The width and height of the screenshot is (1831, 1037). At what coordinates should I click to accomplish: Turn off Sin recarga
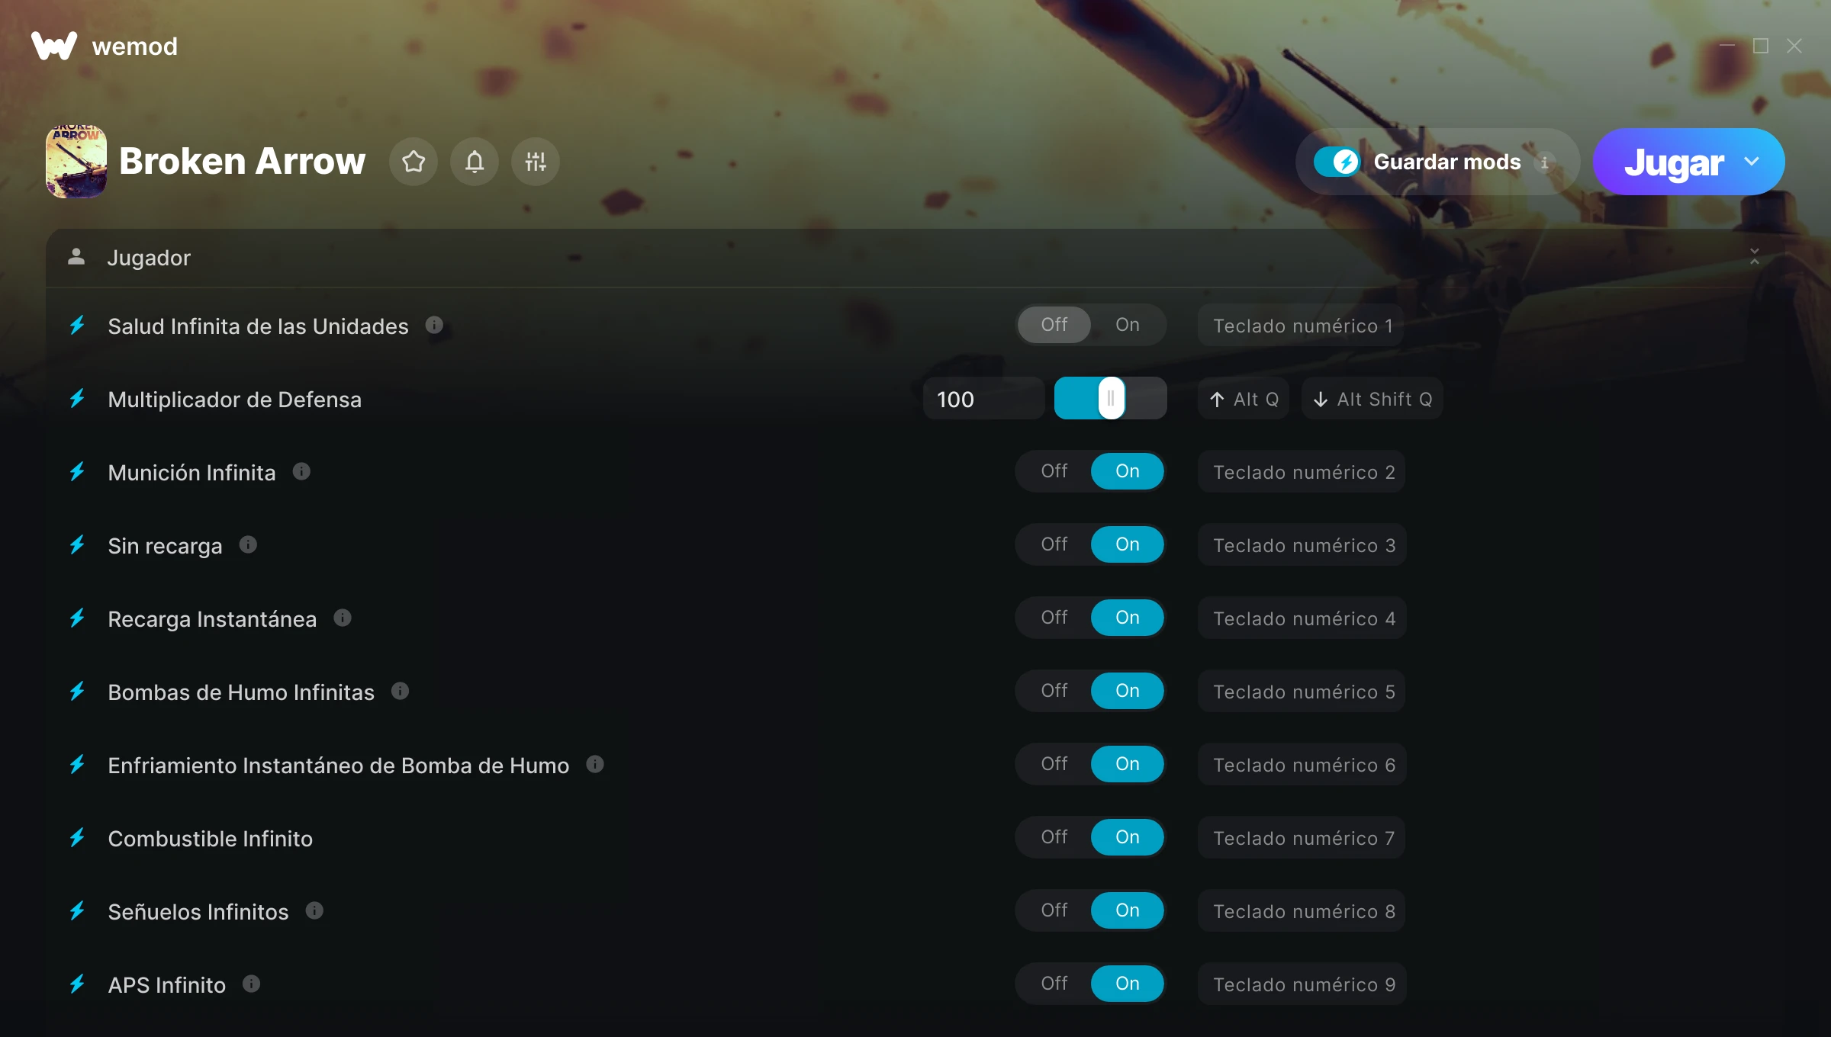click(x=1054, y=544)
